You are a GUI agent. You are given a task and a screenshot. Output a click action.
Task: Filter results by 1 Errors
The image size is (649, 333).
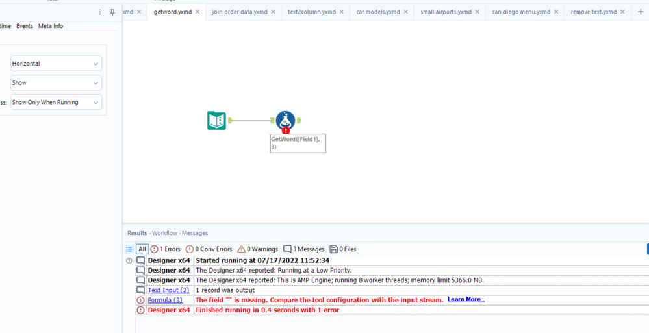tap(166, 249)
